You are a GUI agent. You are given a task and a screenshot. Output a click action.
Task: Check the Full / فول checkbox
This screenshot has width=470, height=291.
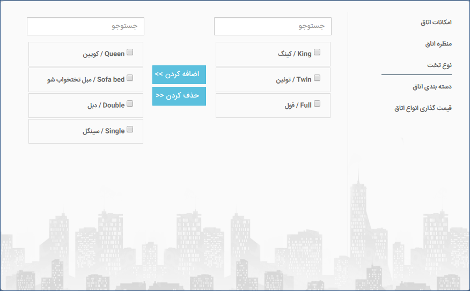tap(317, 103)
